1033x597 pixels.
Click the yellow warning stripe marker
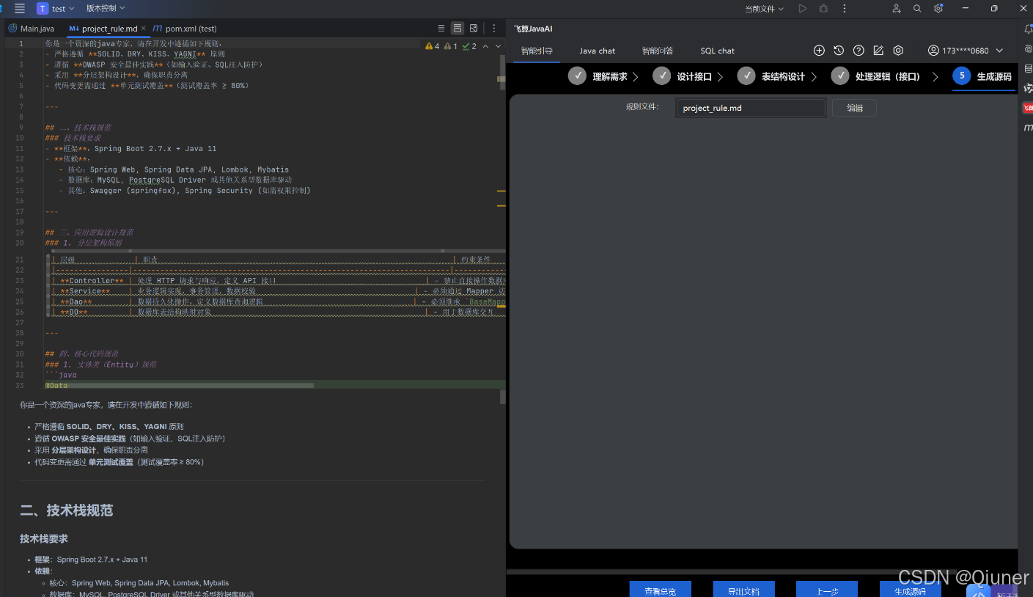coord(501,191)
